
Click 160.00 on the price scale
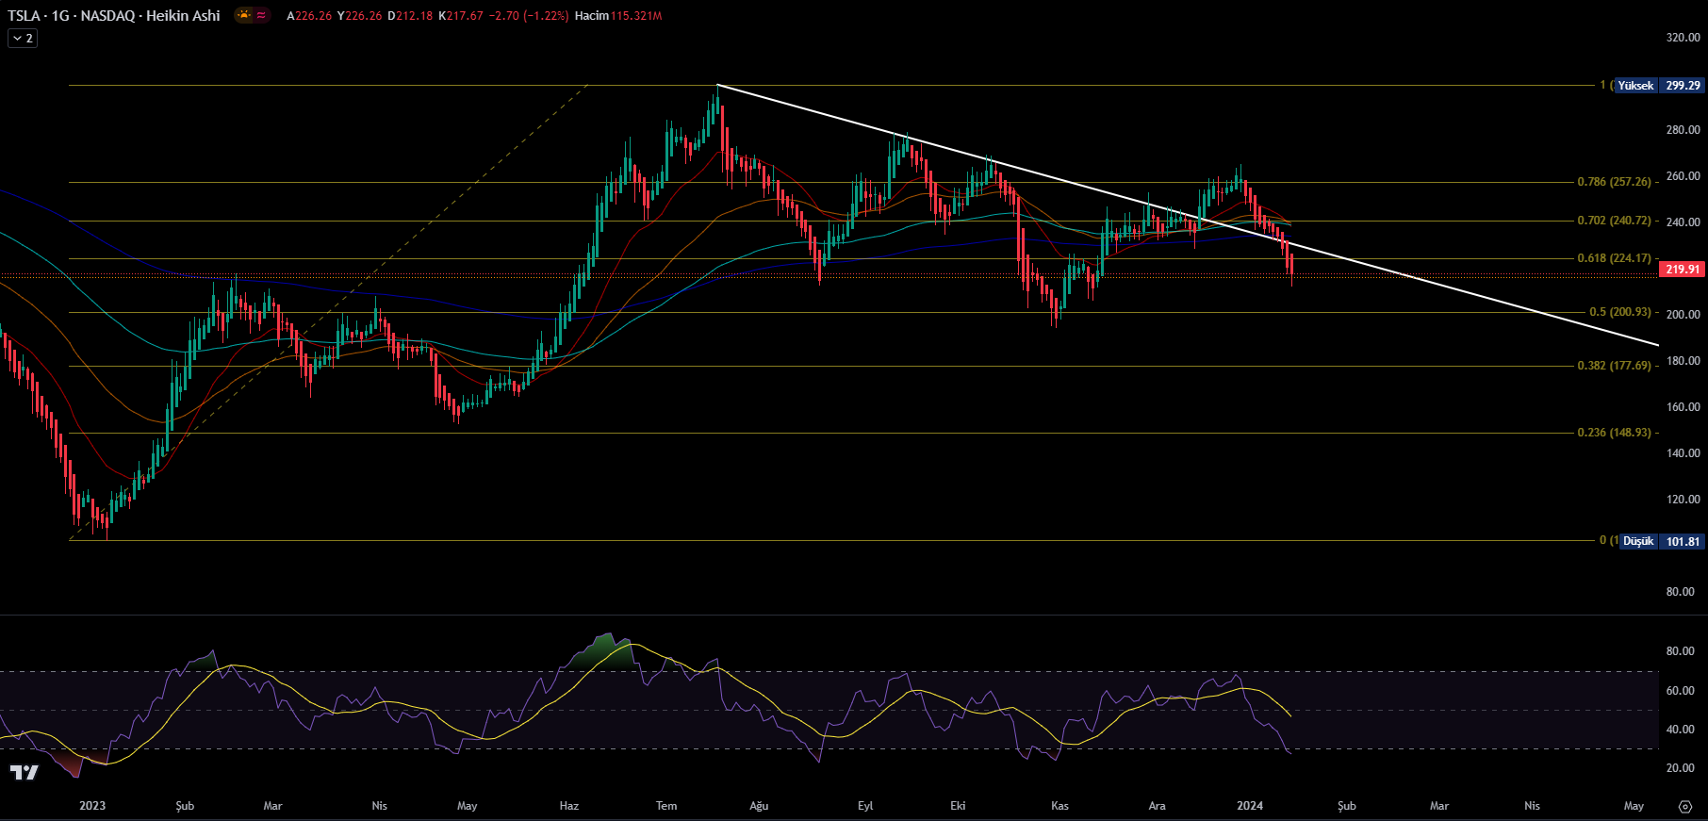click(x=1683, y=407)
